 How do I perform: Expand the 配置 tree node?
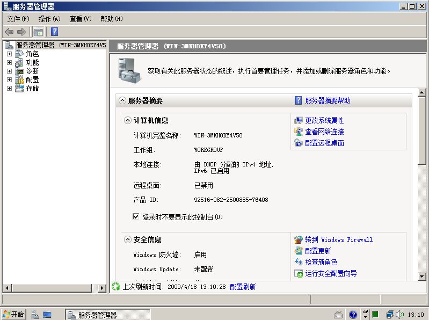[x=9, y=79]
